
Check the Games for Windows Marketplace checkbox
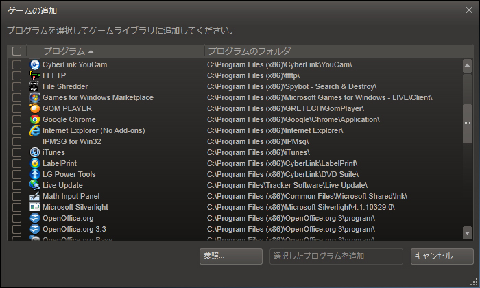click(x=17, y=97)
